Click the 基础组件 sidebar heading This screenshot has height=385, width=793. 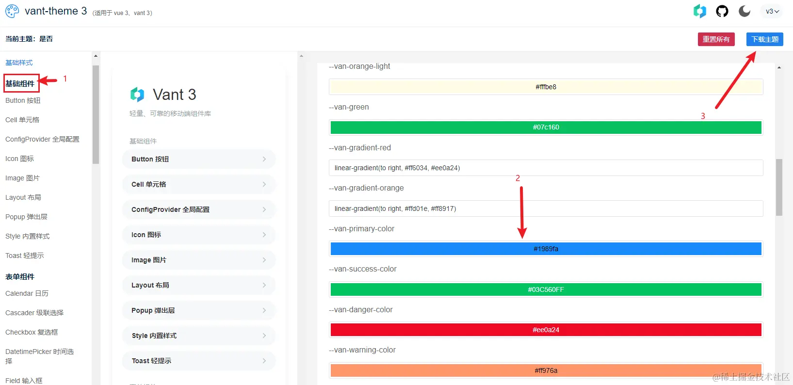[x=20, y=83]
